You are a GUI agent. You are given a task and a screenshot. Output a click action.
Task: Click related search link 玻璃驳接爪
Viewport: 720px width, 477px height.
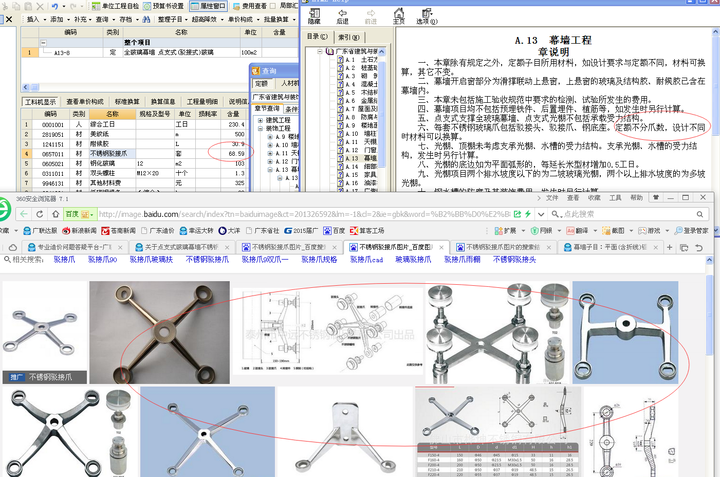point(413,260)
